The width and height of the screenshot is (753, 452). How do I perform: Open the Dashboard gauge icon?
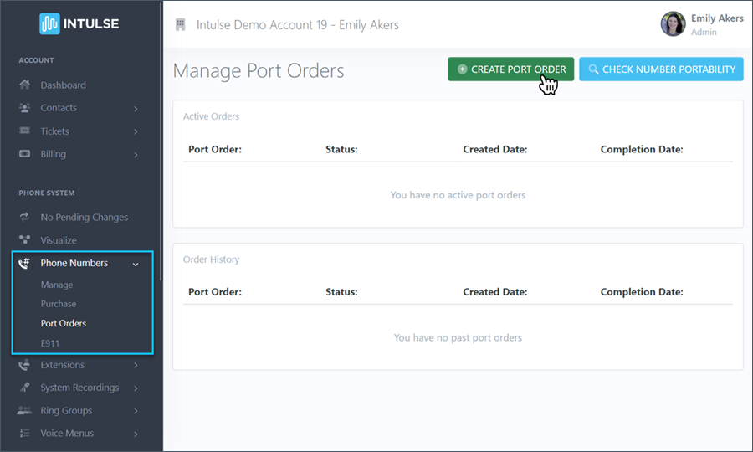[24, 85]
